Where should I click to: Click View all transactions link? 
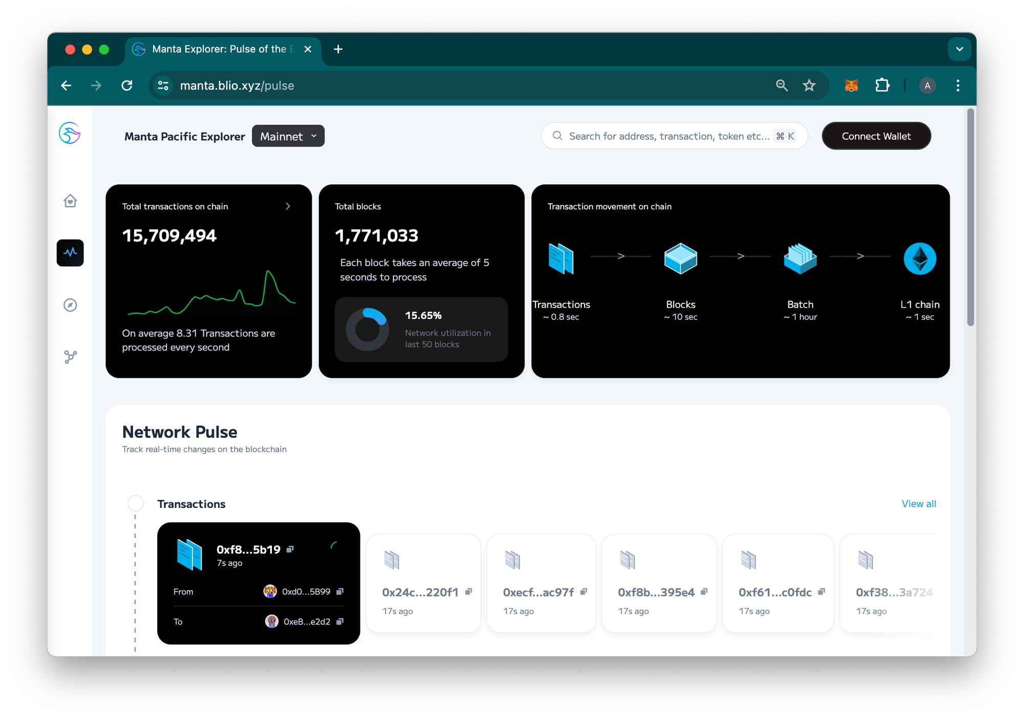[919, 504]
